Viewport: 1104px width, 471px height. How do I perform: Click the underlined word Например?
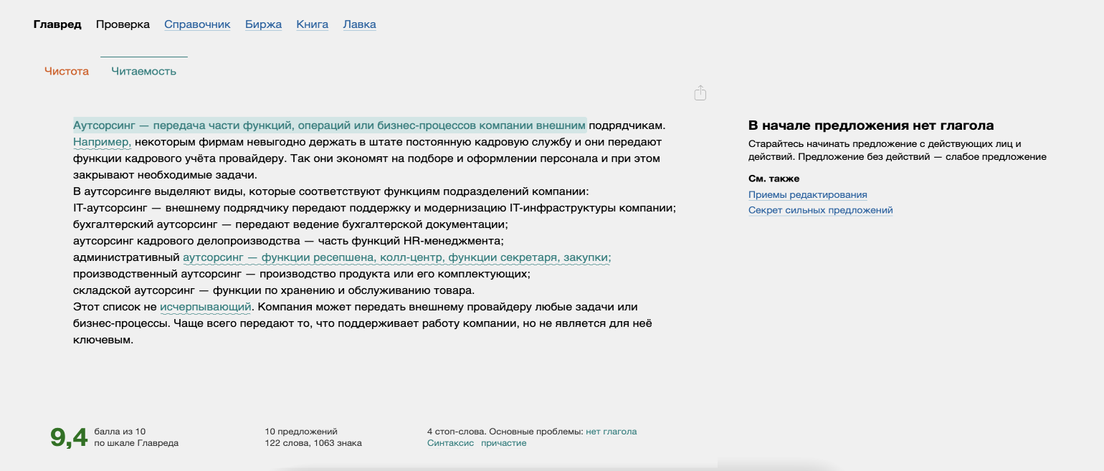click(102, 142)
